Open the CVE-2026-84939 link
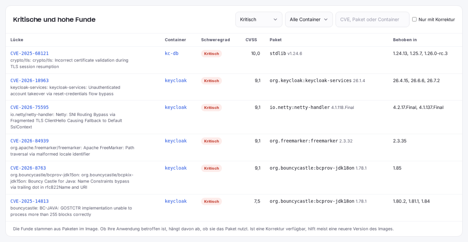The image size is (468, 242). 30,141
